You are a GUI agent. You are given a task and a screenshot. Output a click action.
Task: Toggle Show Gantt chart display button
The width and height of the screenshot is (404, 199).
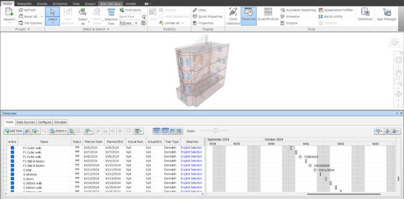click(x=156, y=131)
